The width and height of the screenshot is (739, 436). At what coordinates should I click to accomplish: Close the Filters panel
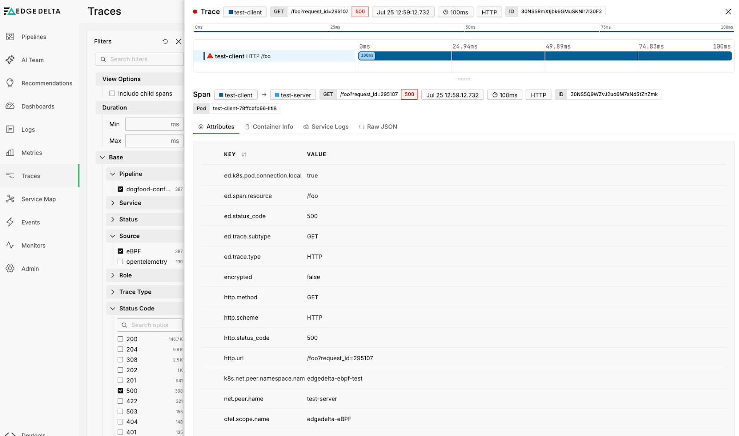coord(179,42)
